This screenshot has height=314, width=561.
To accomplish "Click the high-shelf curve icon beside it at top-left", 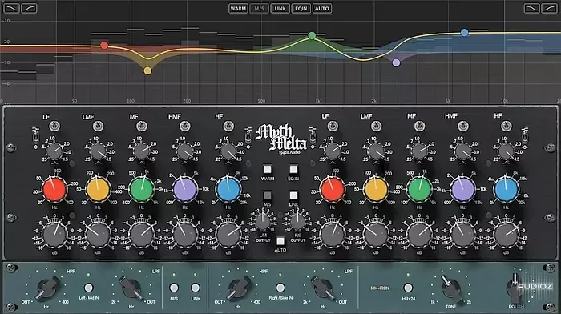I will click(x=29, y=9).
